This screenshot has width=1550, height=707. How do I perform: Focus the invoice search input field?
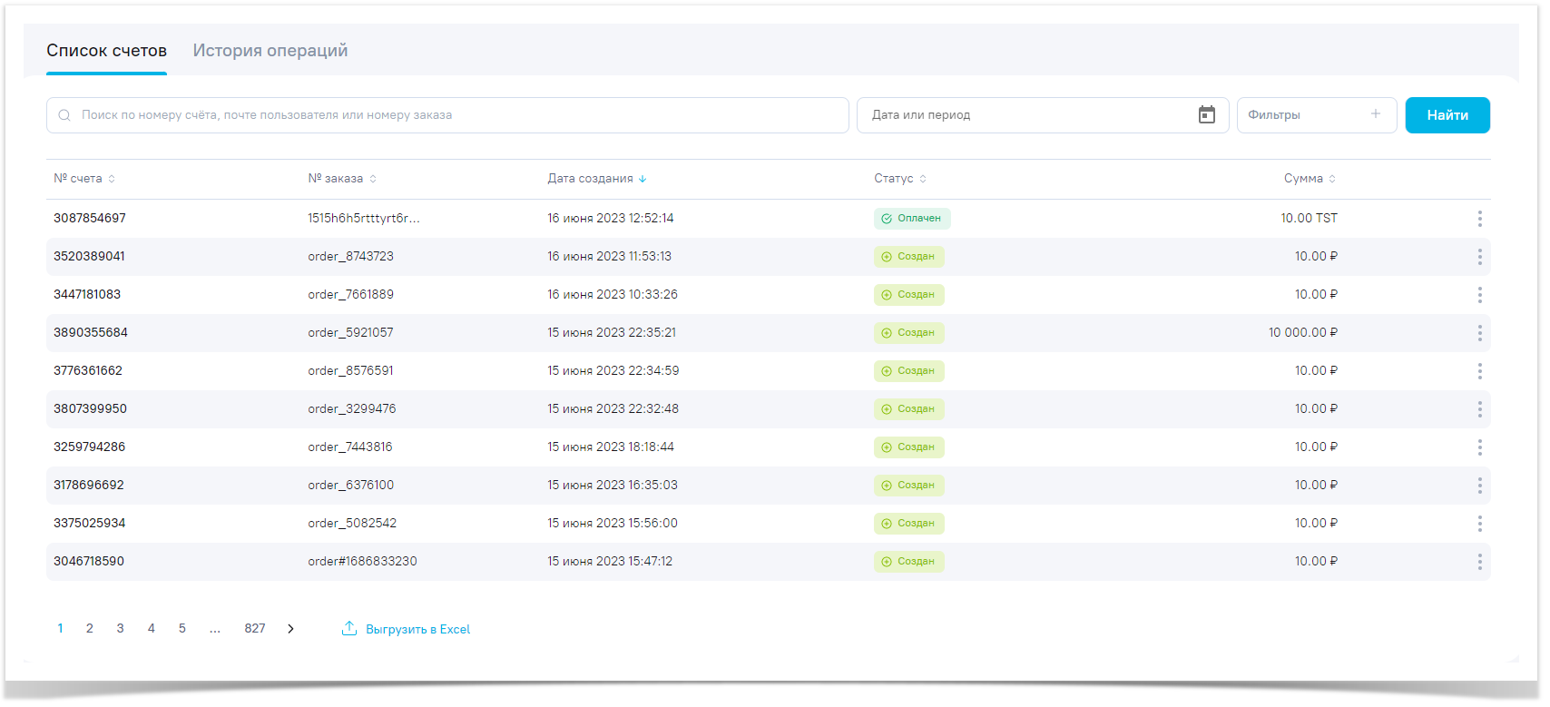click(x=454, y=115)
